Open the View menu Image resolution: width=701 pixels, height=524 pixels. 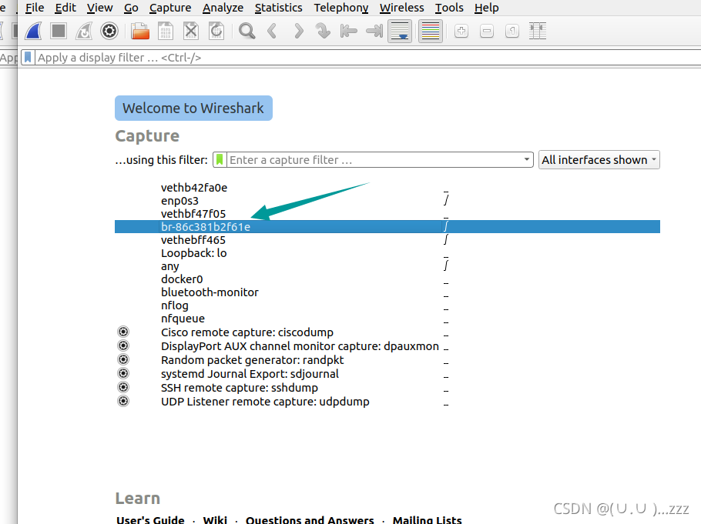[x=99, y=8]
